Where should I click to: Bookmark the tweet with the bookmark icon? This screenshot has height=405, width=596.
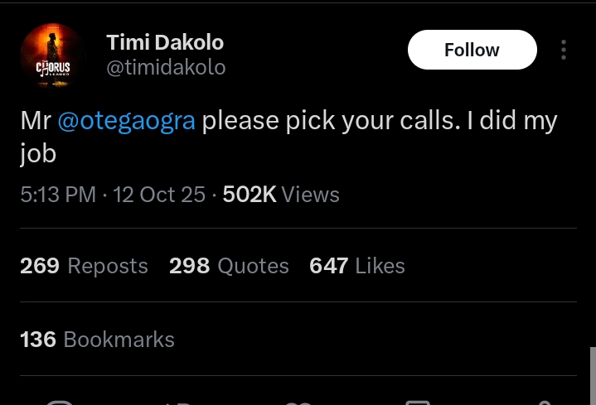pyautogui.click(x=417, y=403)
